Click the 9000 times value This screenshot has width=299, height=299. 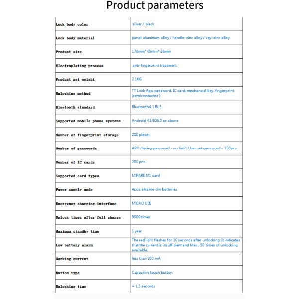[x=141, y=217]
